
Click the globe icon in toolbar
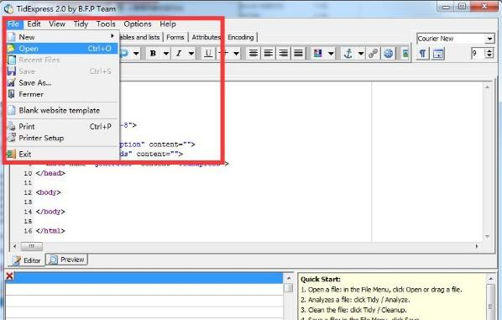point(388,53)
